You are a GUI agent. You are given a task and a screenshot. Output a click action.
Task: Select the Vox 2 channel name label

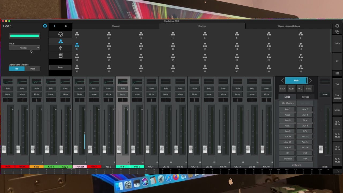(108, 167)
